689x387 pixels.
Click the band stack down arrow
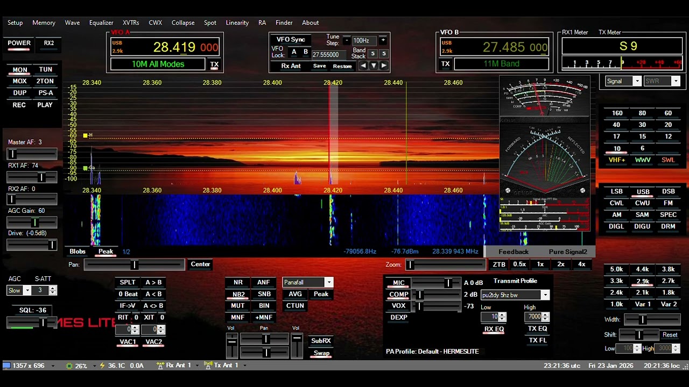[x=374, y=66]
